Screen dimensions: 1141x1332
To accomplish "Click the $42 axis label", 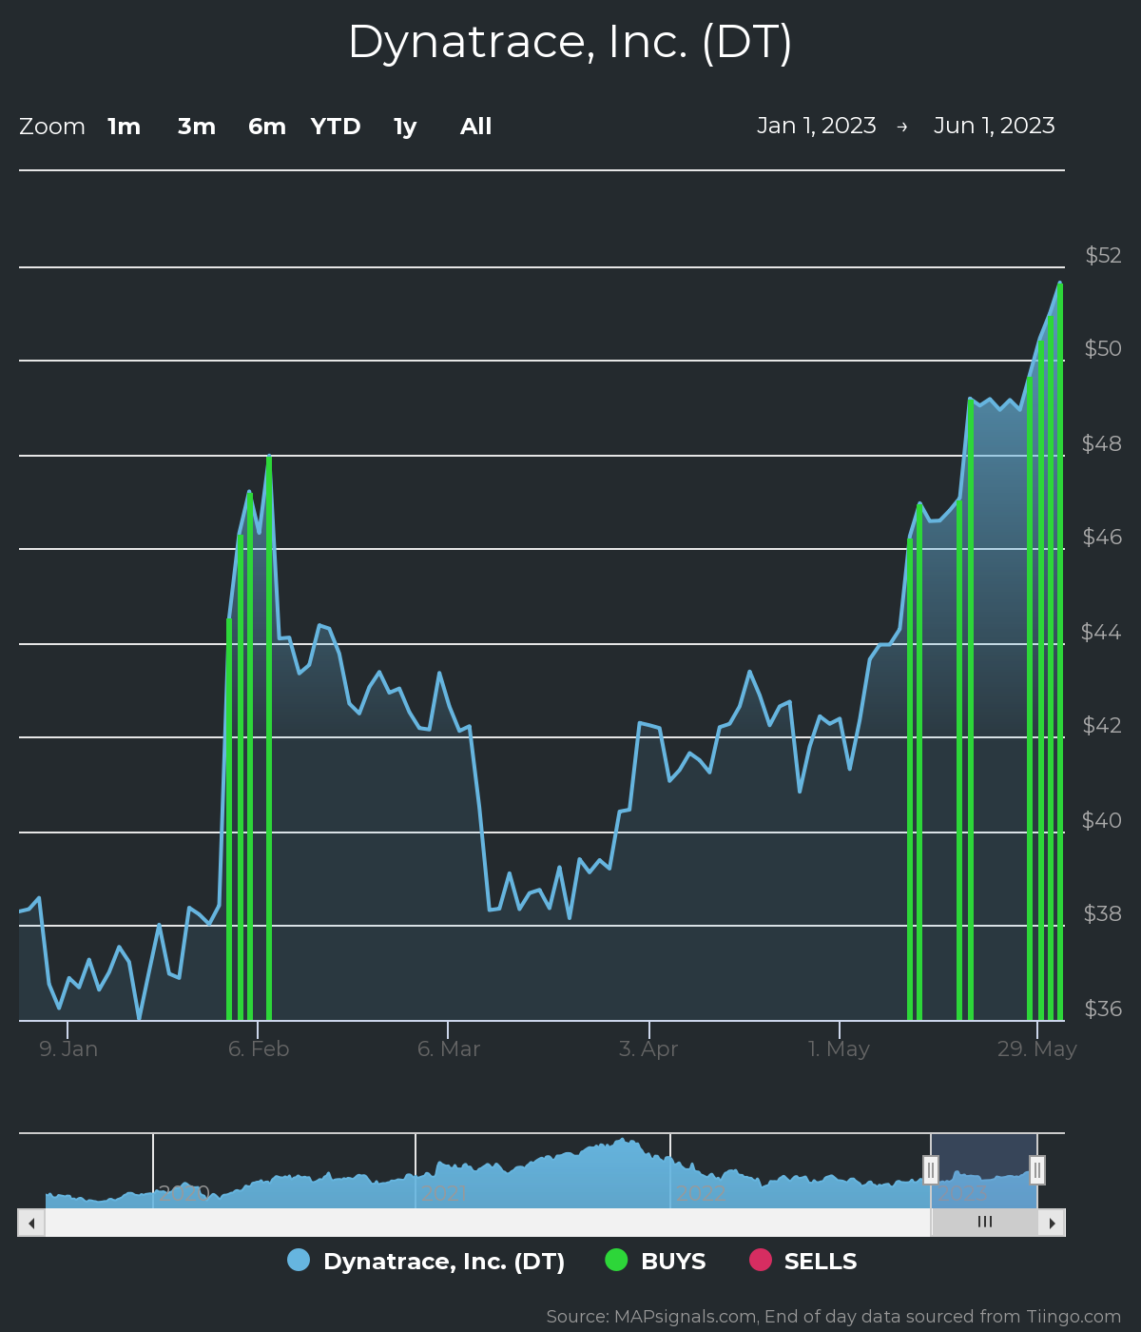I will (1103, 725).
